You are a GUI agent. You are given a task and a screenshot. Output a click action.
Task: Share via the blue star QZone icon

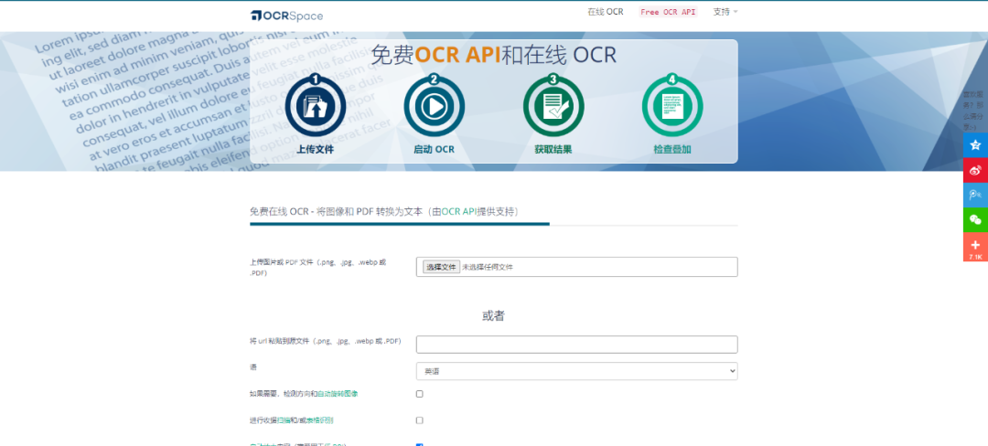(975, 145)
